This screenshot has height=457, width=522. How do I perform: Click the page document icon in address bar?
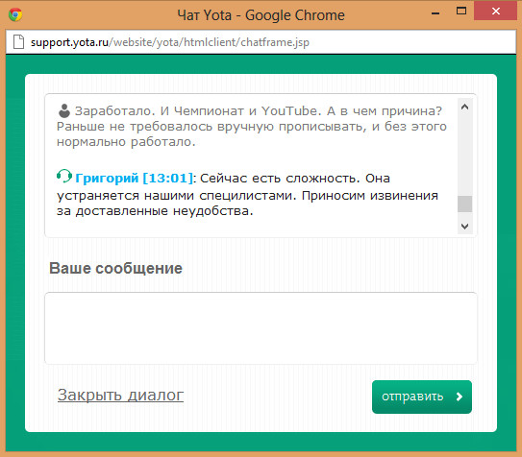pos(18,42)
